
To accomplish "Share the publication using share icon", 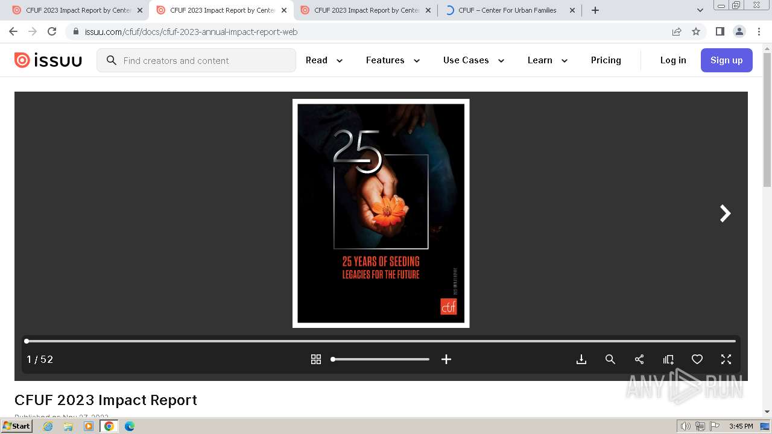I will coord(639,359).
